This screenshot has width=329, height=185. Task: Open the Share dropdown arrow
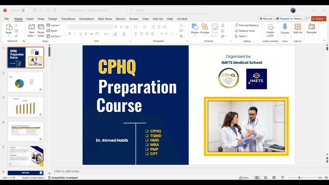(x=325, y=19)
